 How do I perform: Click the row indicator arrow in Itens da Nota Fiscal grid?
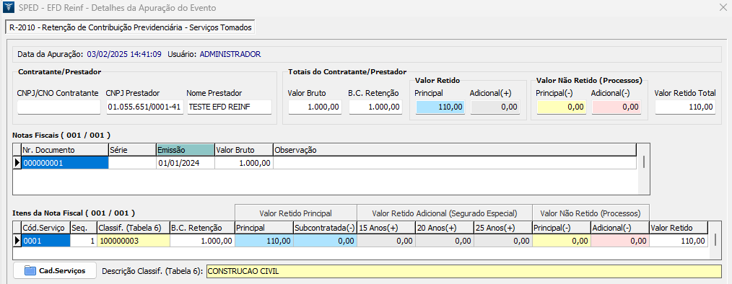click(17, 241)
